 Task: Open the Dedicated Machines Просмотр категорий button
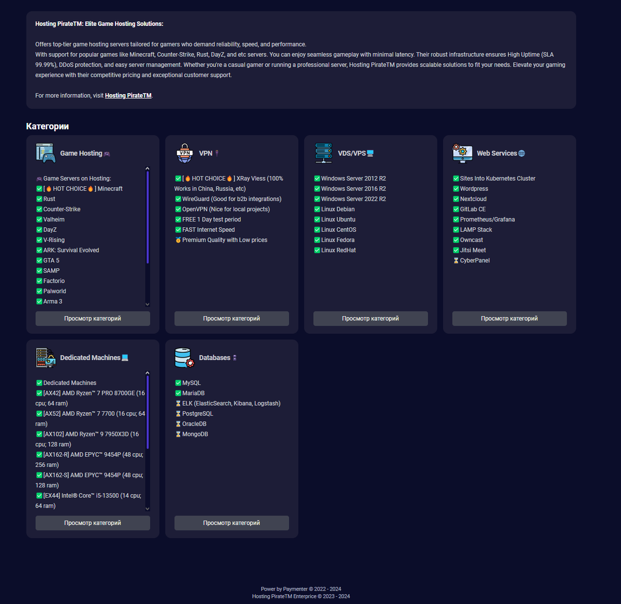click(x=93, y=523)
